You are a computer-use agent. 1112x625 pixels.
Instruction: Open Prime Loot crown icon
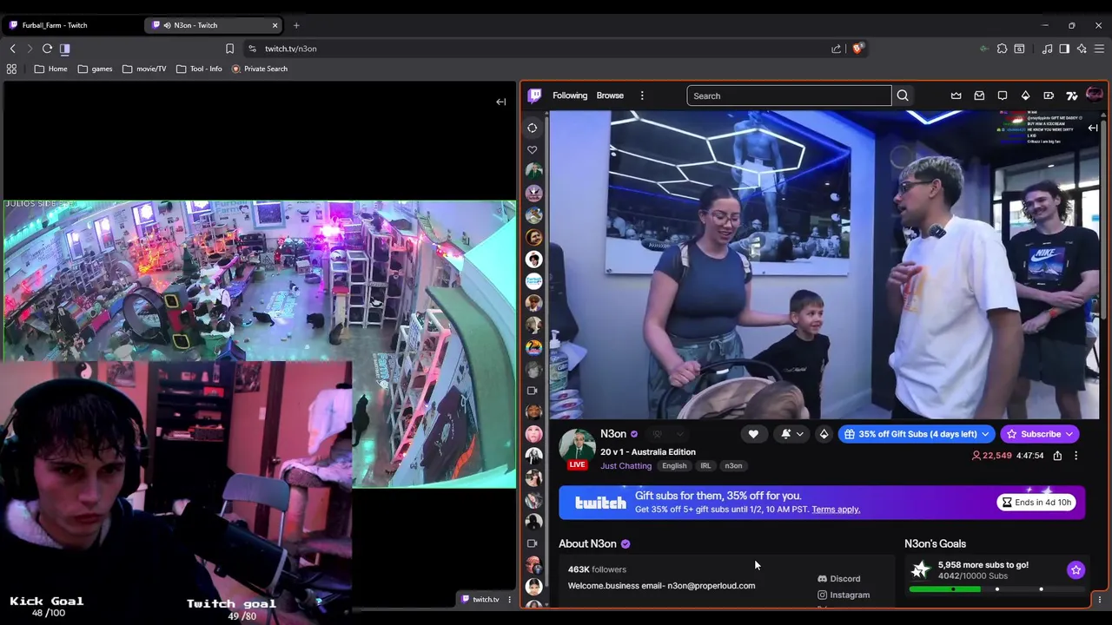[x=956, y=95]
